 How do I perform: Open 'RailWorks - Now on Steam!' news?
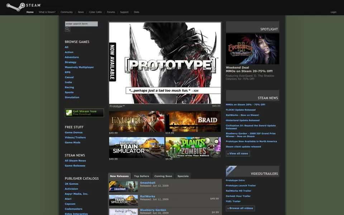tap(243, 115)
